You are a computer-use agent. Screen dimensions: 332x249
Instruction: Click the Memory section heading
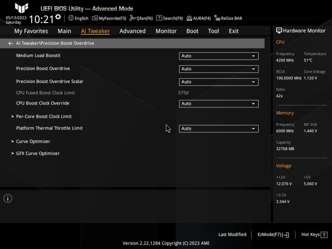(285, 113)
